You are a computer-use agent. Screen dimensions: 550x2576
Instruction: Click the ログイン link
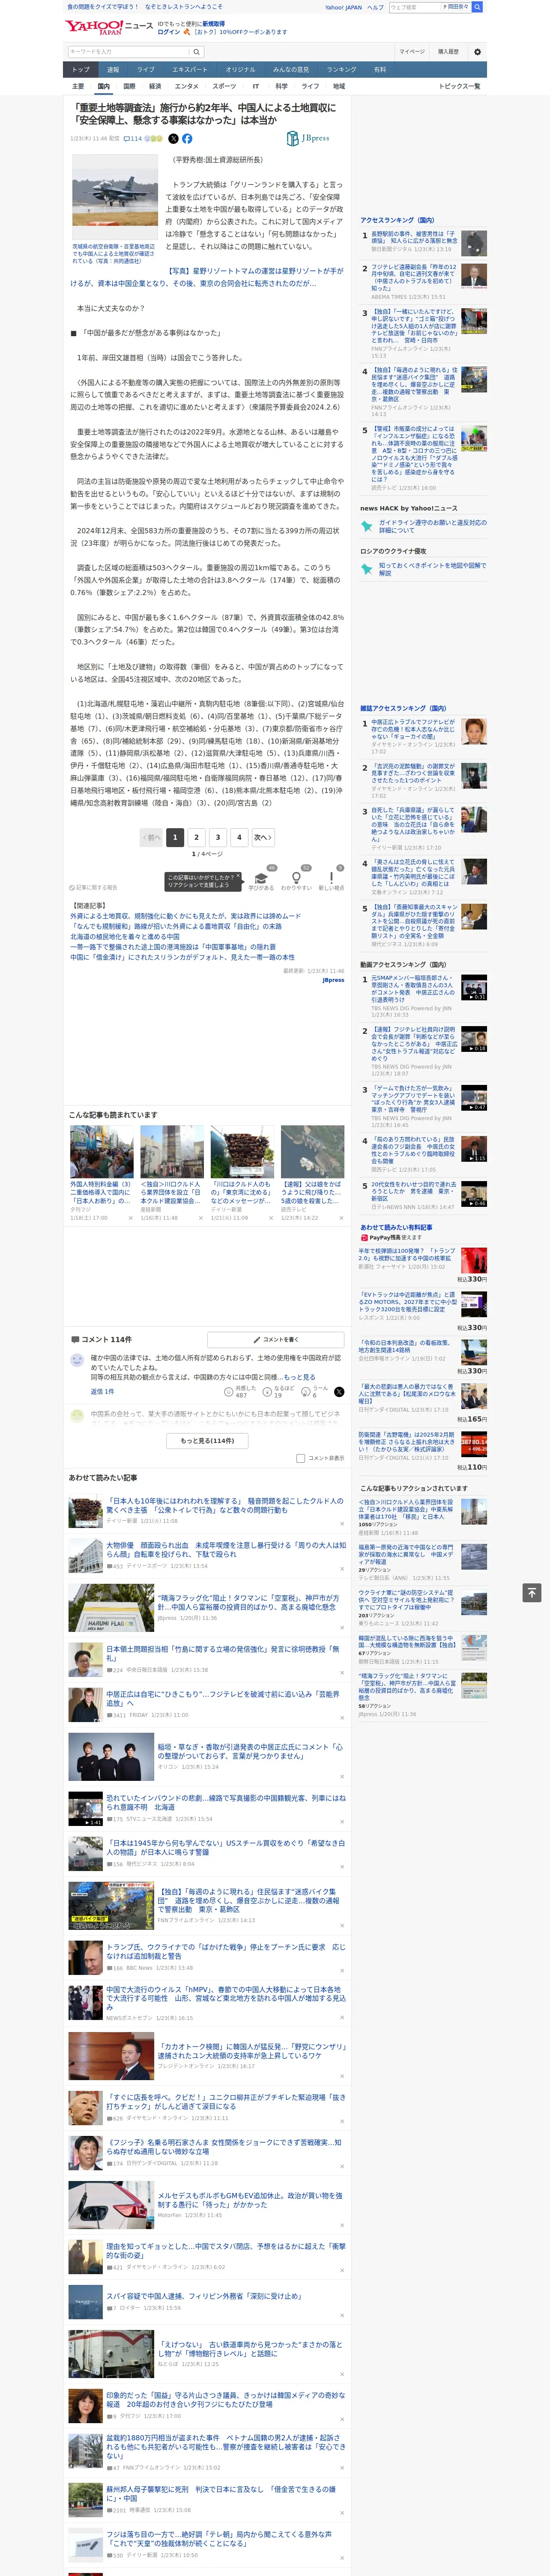(169, 32)
